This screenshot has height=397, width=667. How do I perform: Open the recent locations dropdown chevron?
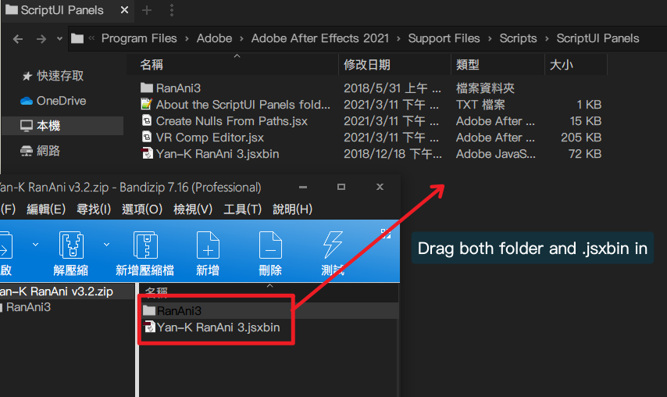60,39
